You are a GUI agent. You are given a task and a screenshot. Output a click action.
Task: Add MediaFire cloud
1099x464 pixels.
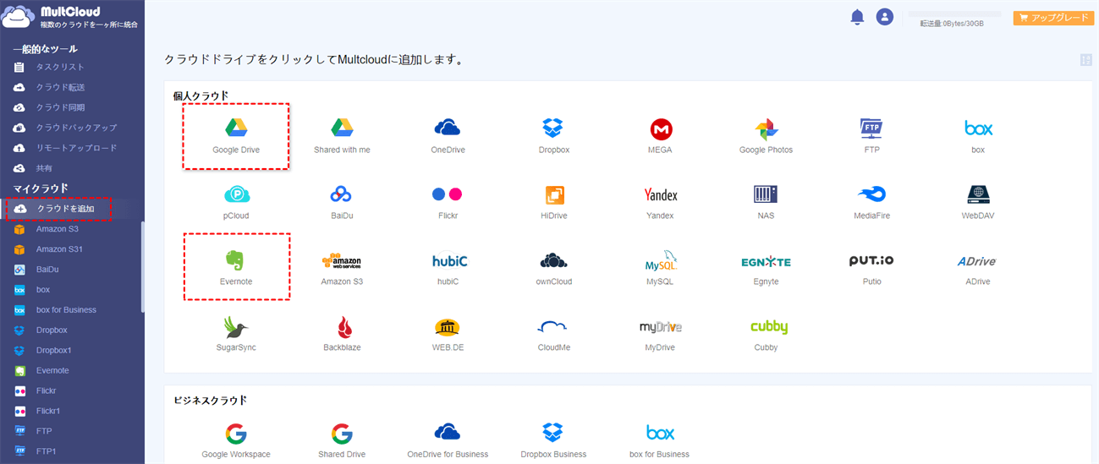tap(871, 201)
